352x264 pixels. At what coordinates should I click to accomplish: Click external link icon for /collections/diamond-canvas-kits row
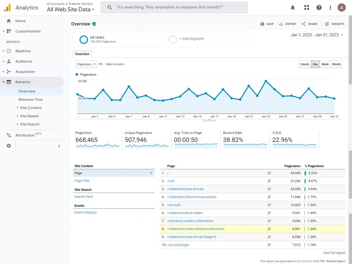(x=269, y=197)
